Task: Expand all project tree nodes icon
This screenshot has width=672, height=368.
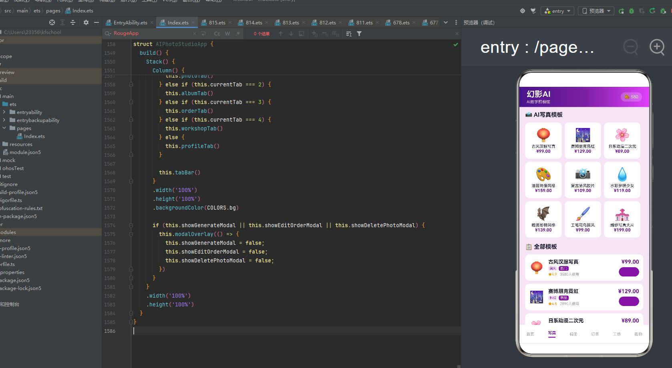Action: coord(62,22)
